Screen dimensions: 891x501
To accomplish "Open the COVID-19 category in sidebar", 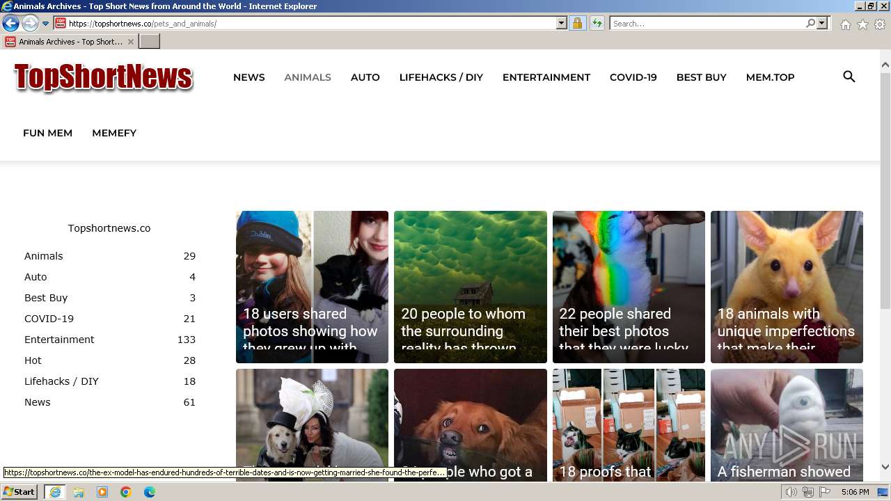I will 49,319.
